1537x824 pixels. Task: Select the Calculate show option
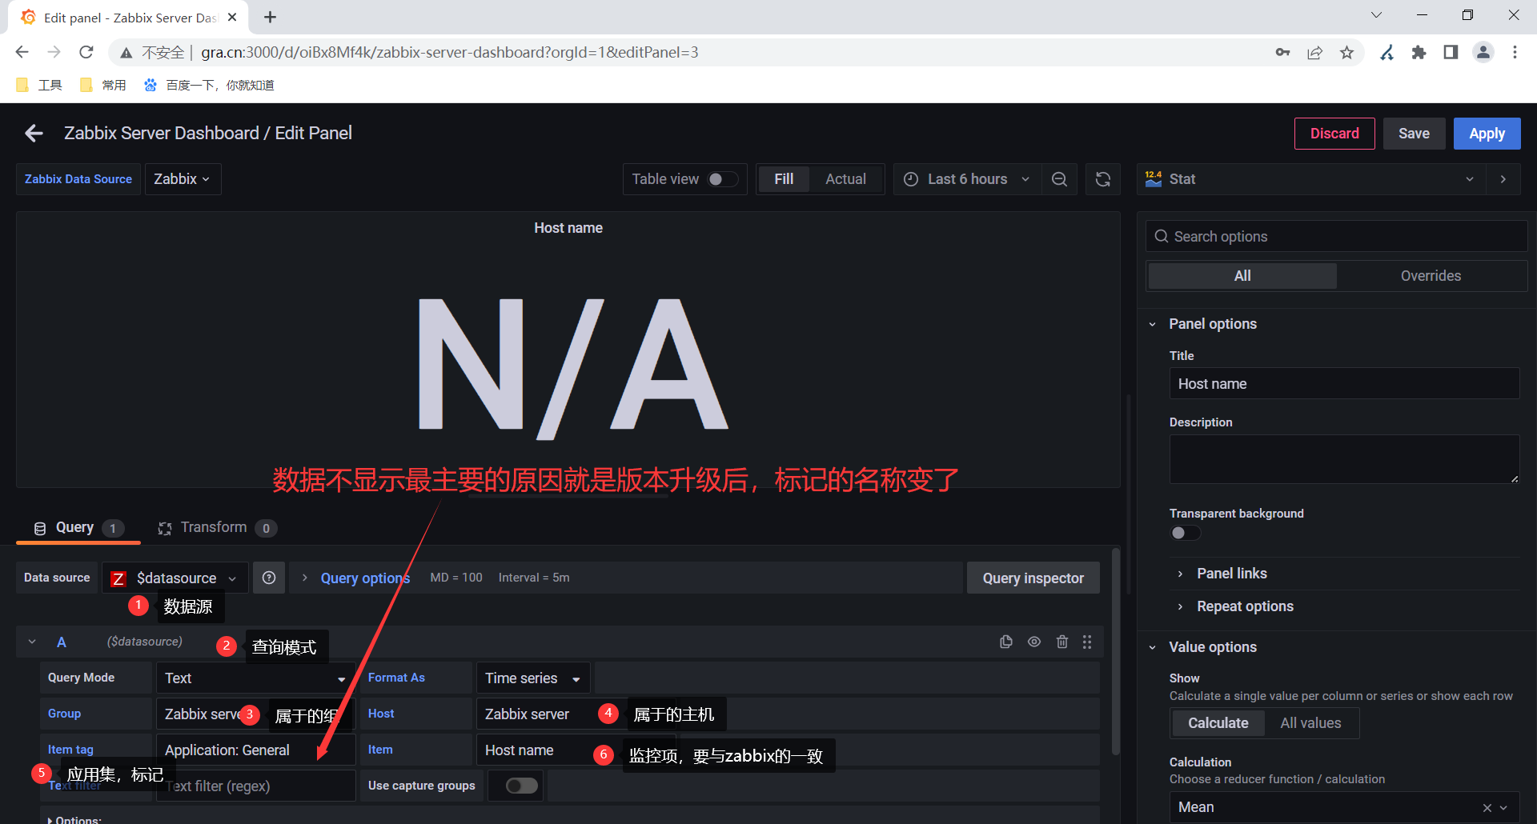click(x=1218, y=723)
